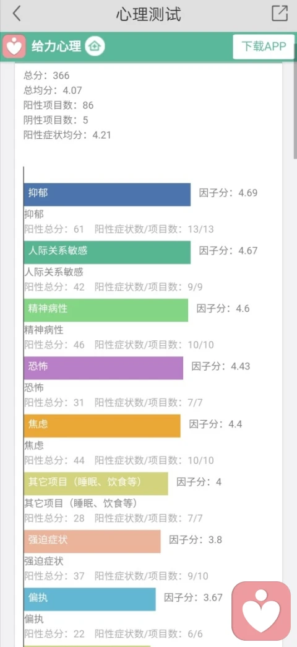The width and height of the screenshot is (297, 647).
Task: Select the green 人际关系敏感 bar
Action: (107, 252)
